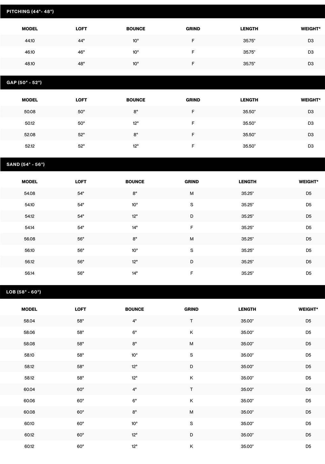325x464 pixels.
Task: Select model 50.12 in the Gap table
Action: pyautogui.click(x=30, y=123)
